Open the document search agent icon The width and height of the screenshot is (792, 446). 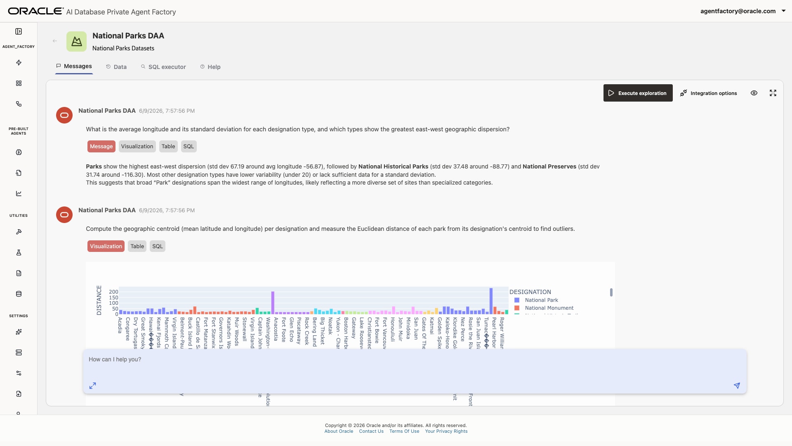19,173
